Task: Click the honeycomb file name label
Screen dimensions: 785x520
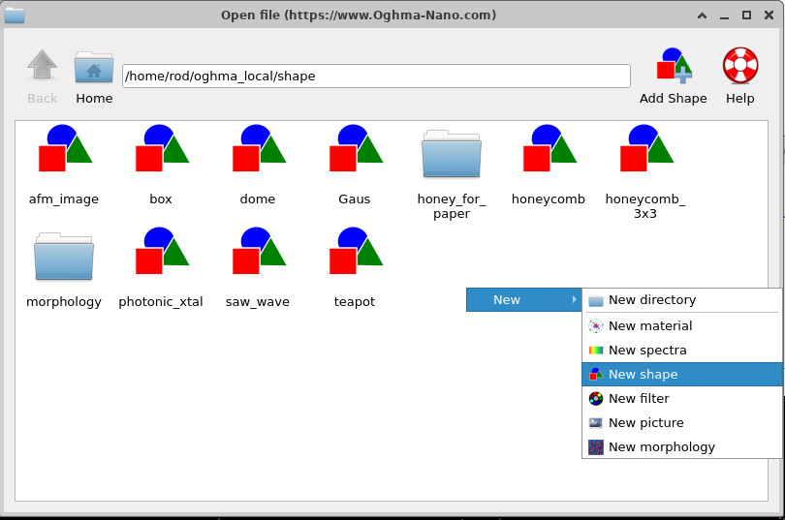Action: pos(549,199)
